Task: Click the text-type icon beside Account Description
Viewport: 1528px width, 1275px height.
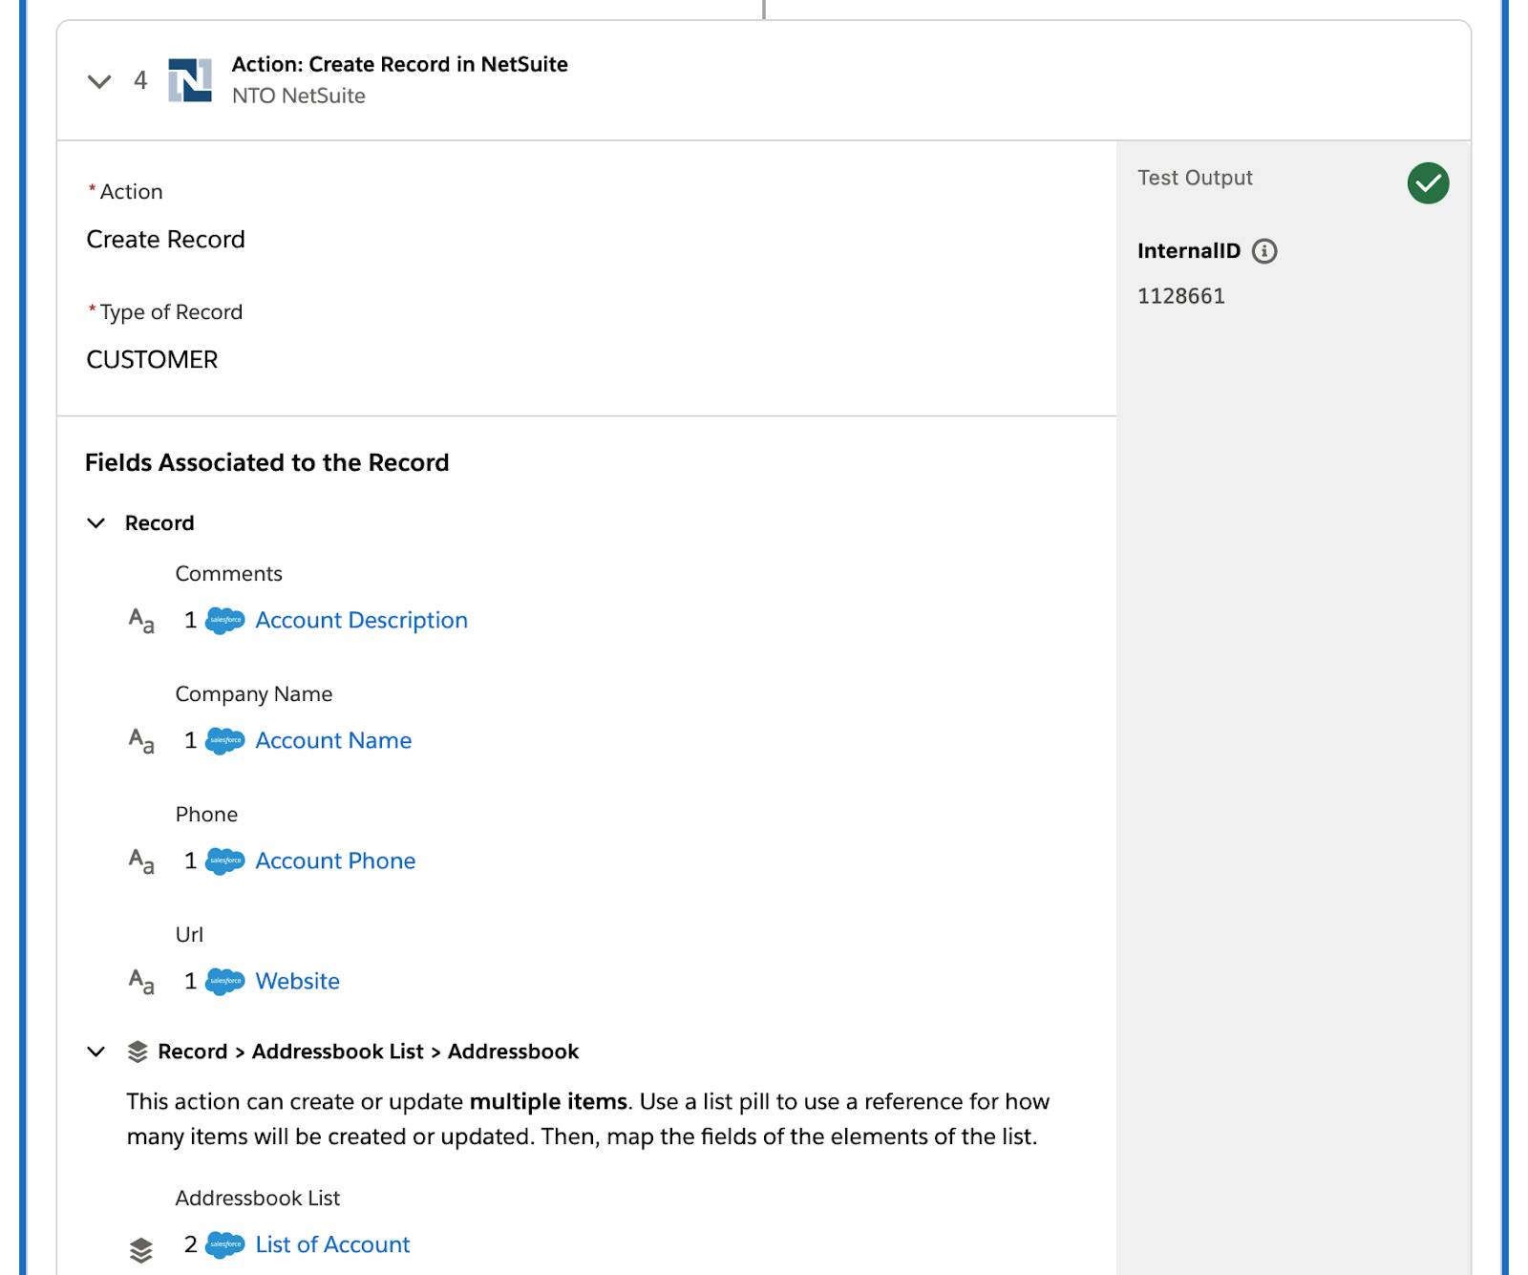Action: pyautogui.click(x=141, y=621)
